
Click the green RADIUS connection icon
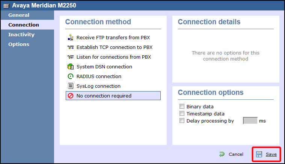(70, 77)
